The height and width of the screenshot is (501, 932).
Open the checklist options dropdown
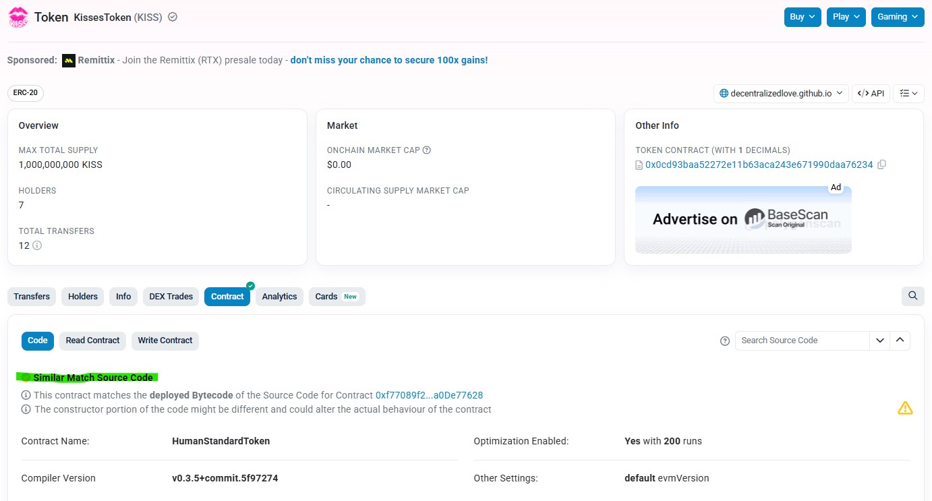pos(908,94)
